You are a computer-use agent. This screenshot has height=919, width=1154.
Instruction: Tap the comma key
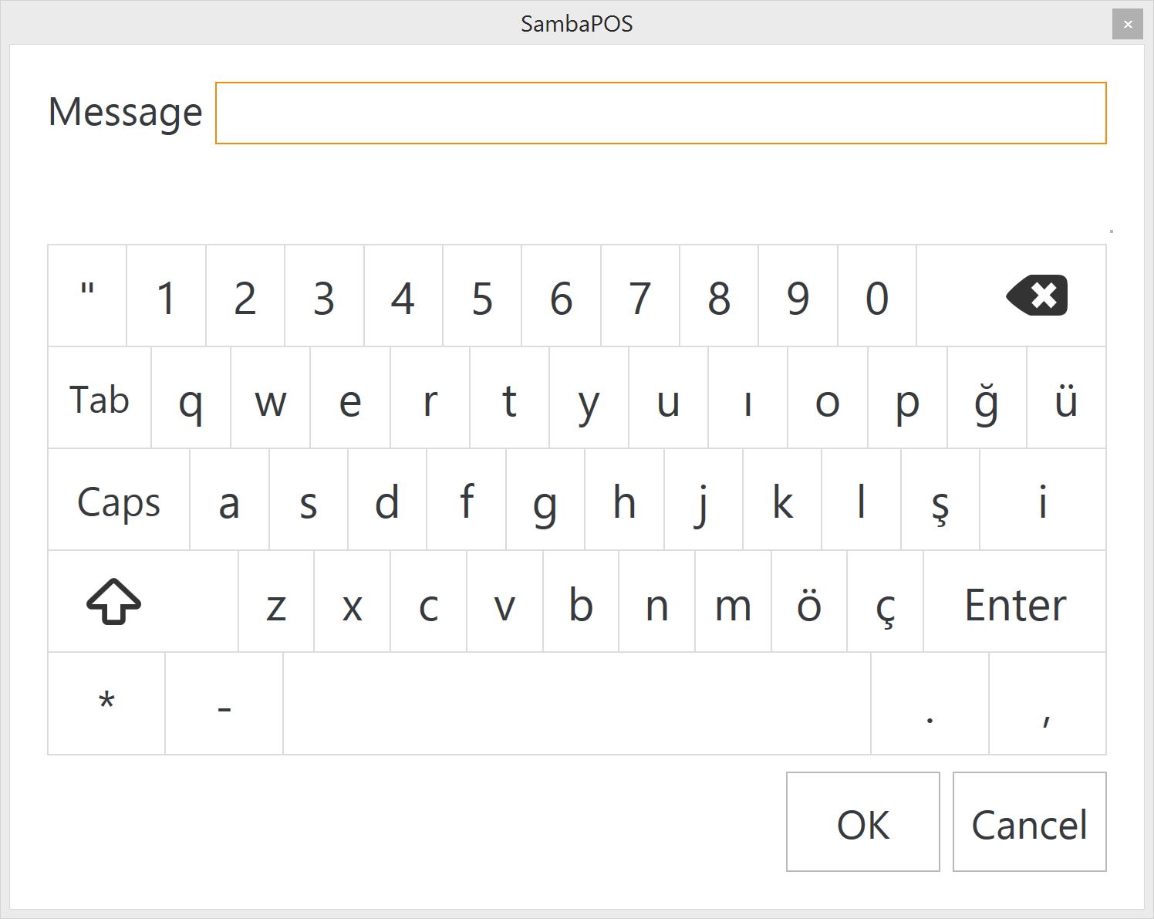[1048, 704]
